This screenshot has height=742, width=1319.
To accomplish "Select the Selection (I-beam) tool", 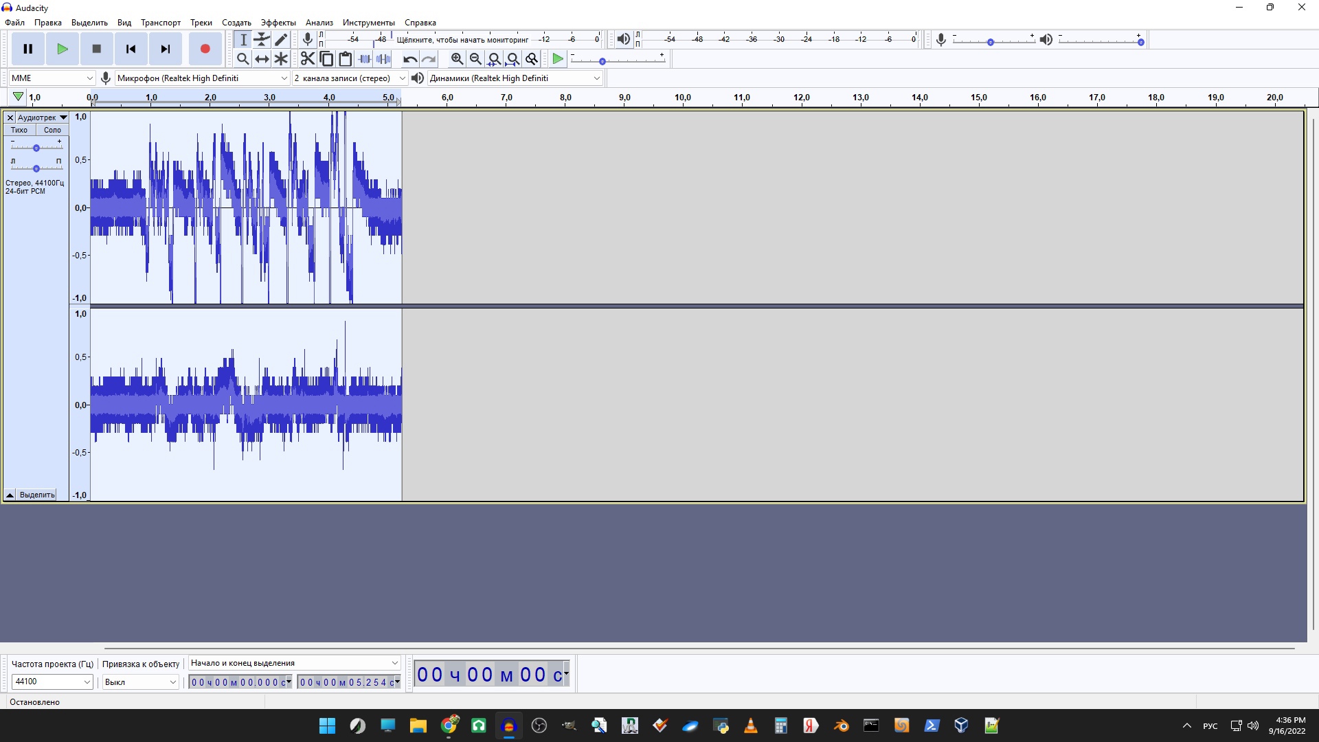I will (243, 39).
